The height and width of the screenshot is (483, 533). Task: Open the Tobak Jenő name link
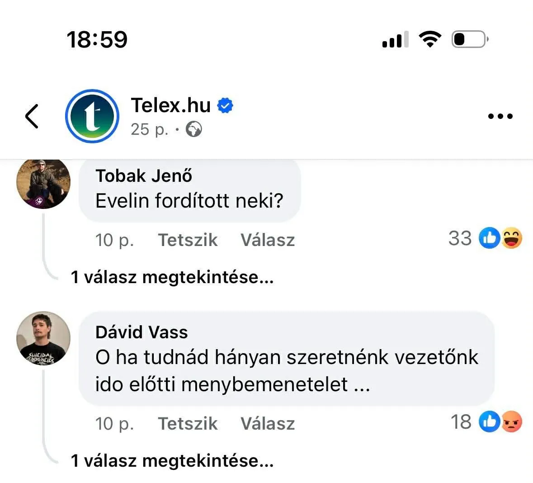pos(144,176)
